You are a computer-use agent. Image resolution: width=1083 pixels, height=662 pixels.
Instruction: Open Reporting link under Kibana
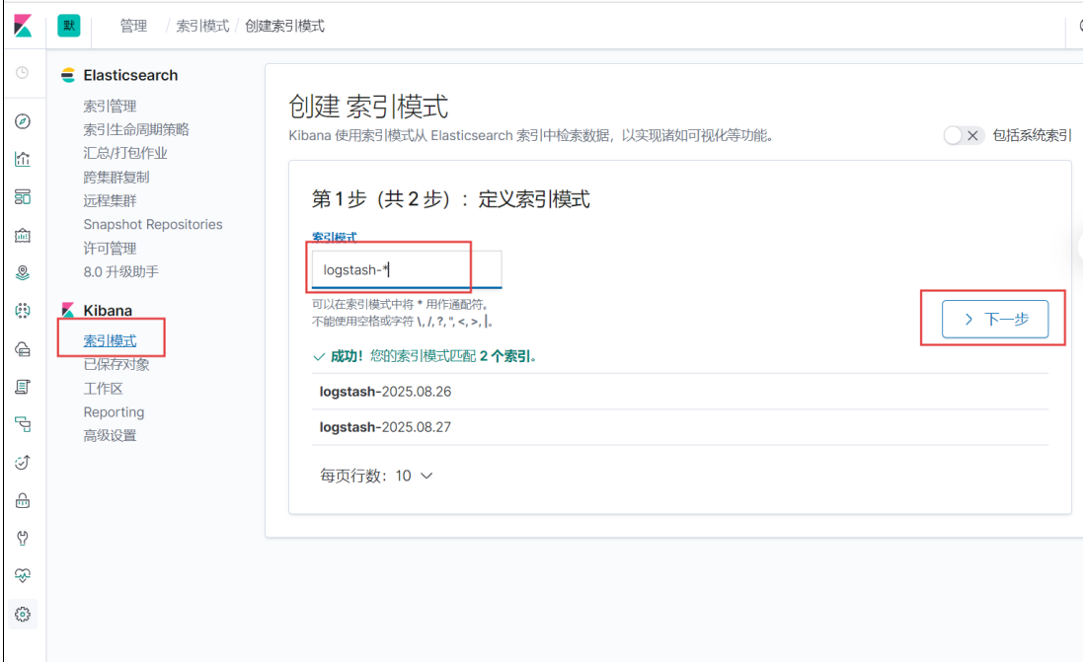(x=114, y=412)
